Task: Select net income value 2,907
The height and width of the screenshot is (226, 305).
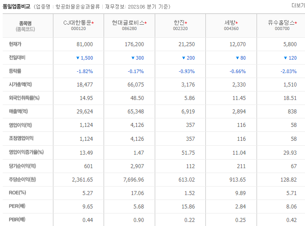Action: click(x=137, y=166)
